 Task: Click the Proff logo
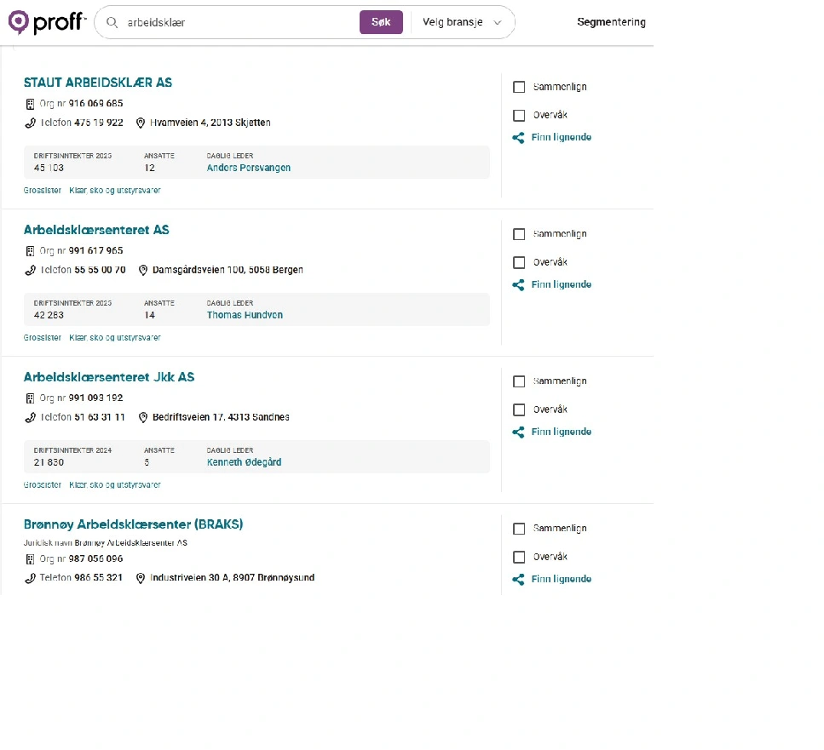pyautogui.click(x=47, y=22)
